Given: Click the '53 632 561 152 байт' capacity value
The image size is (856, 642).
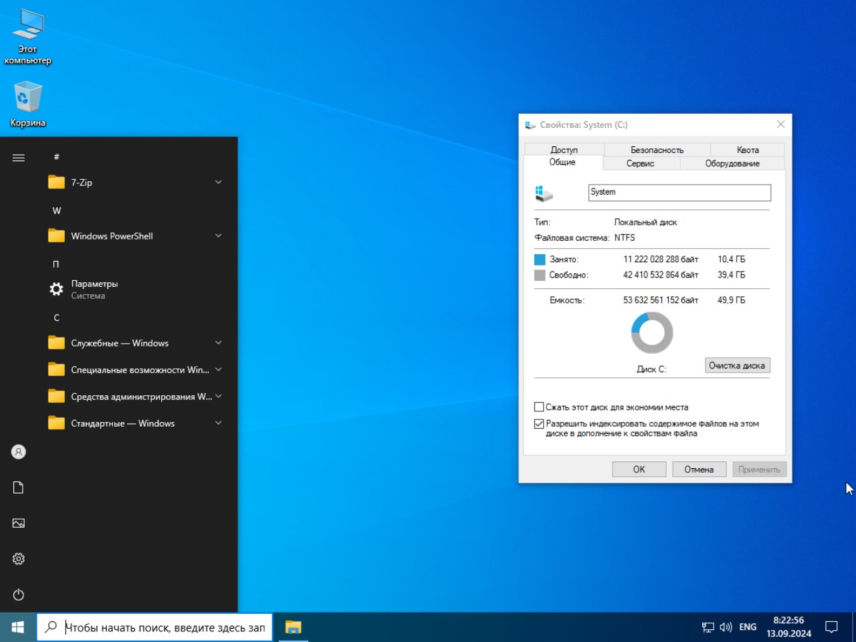Looking at the screenshot, I should tap(661, 300).
